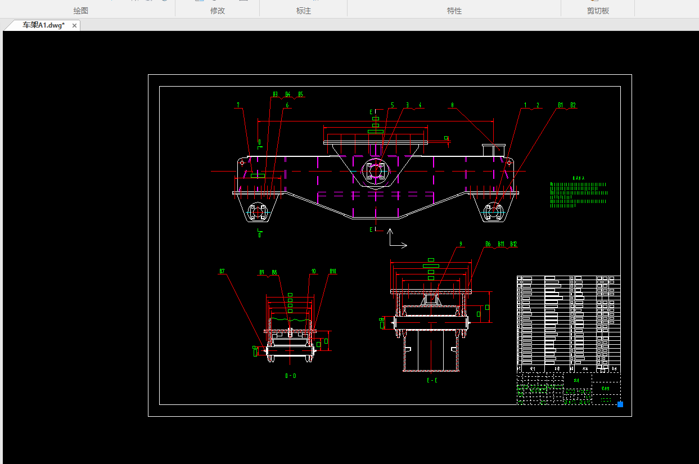Pick callout label "B1" on the main view
Screen dimensions: 699x464
click(x=561, y=105)
